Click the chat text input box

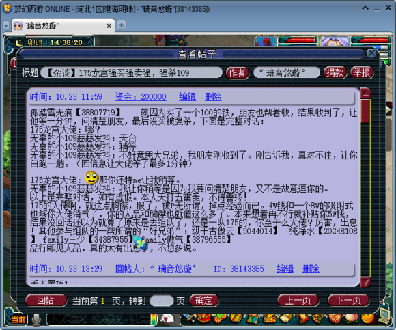click(x=98, y=320)
